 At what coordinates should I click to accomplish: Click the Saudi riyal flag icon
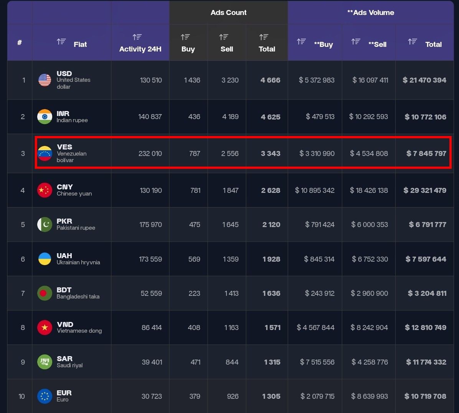pos(44,362)
